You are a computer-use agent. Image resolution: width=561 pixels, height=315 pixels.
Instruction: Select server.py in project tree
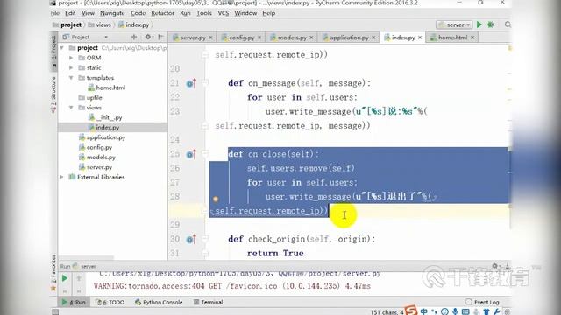click(96, 167)
